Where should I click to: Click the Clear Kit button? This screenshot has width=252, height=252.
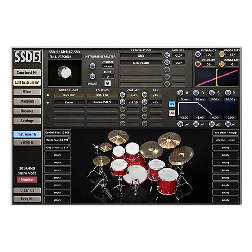click(27, 190)
